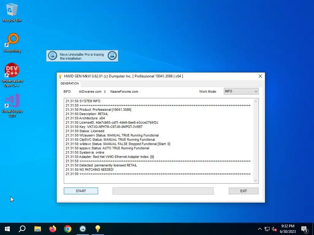Viewport: 314px width, 235px height.
Task: Click the Red Hat VirtIO Adapter log line
Action: [x=110, y=157]
